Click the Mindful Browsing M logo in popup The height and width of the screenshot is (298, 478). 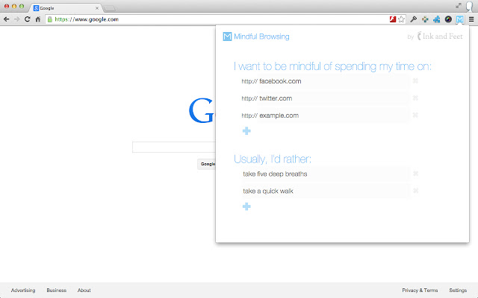(227, 37)
